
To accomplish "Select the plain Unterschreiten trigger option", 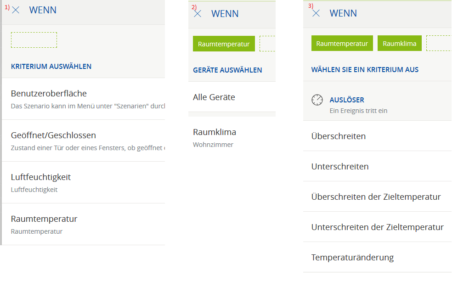I will [340, 167].
